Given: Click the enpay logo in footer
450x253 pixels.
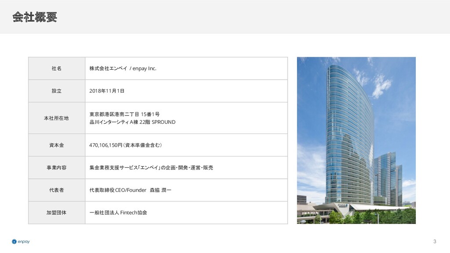Looking at the screenshot, I should (21, 242).
